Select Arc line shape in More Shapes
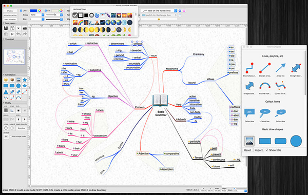 [x=265, y=86]
